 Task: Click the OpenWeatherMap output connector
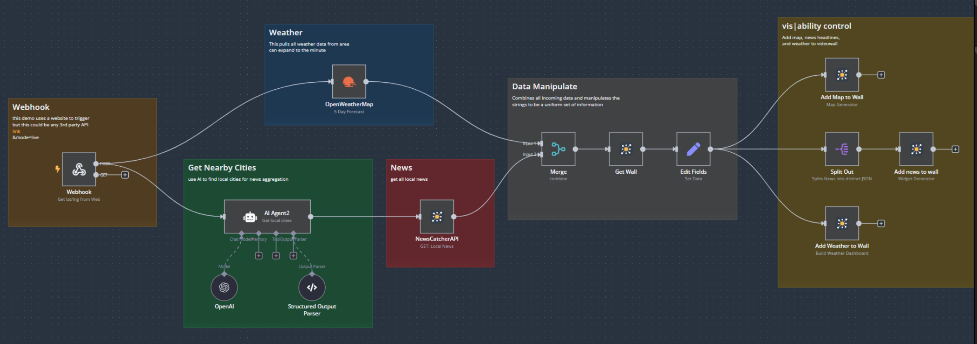[366, 81]
